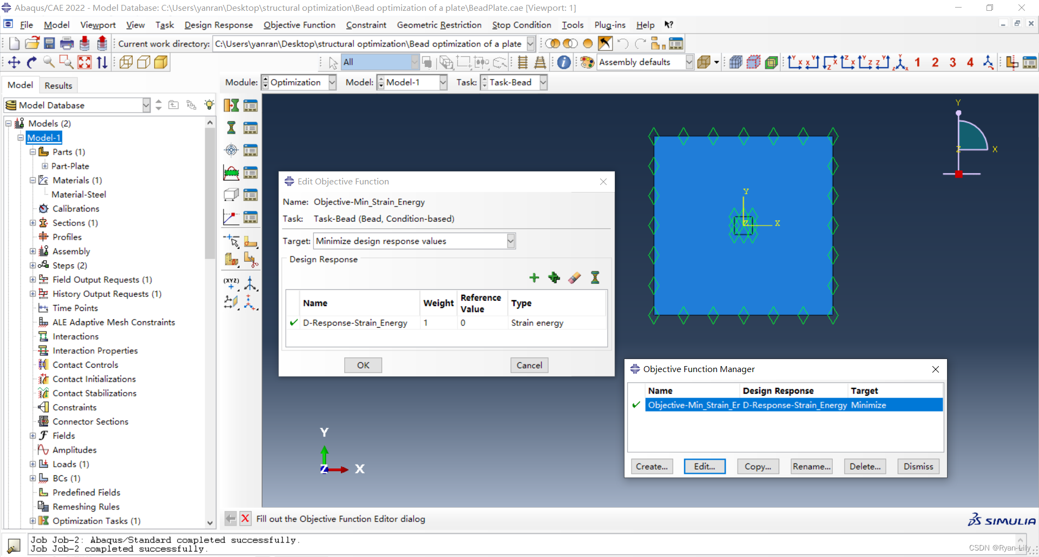Open the Task dropdown showing Task-Bead
Screen dimensions: 1039x557
point(543,82)
